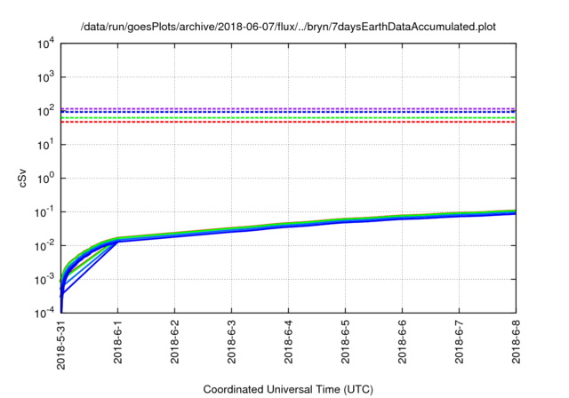The image size is (569, 398).
Task: Click the Coordinated Universal Time (UTC) axis title
Action: click(288, 390)
